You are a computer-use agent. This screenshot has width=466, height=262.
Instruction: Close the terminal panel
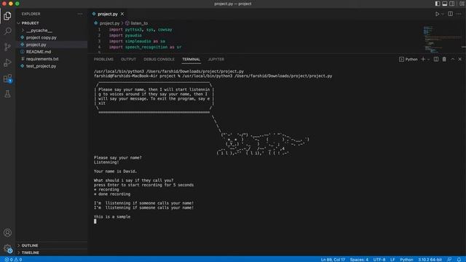pyautogui.click(x=460, y=59)
